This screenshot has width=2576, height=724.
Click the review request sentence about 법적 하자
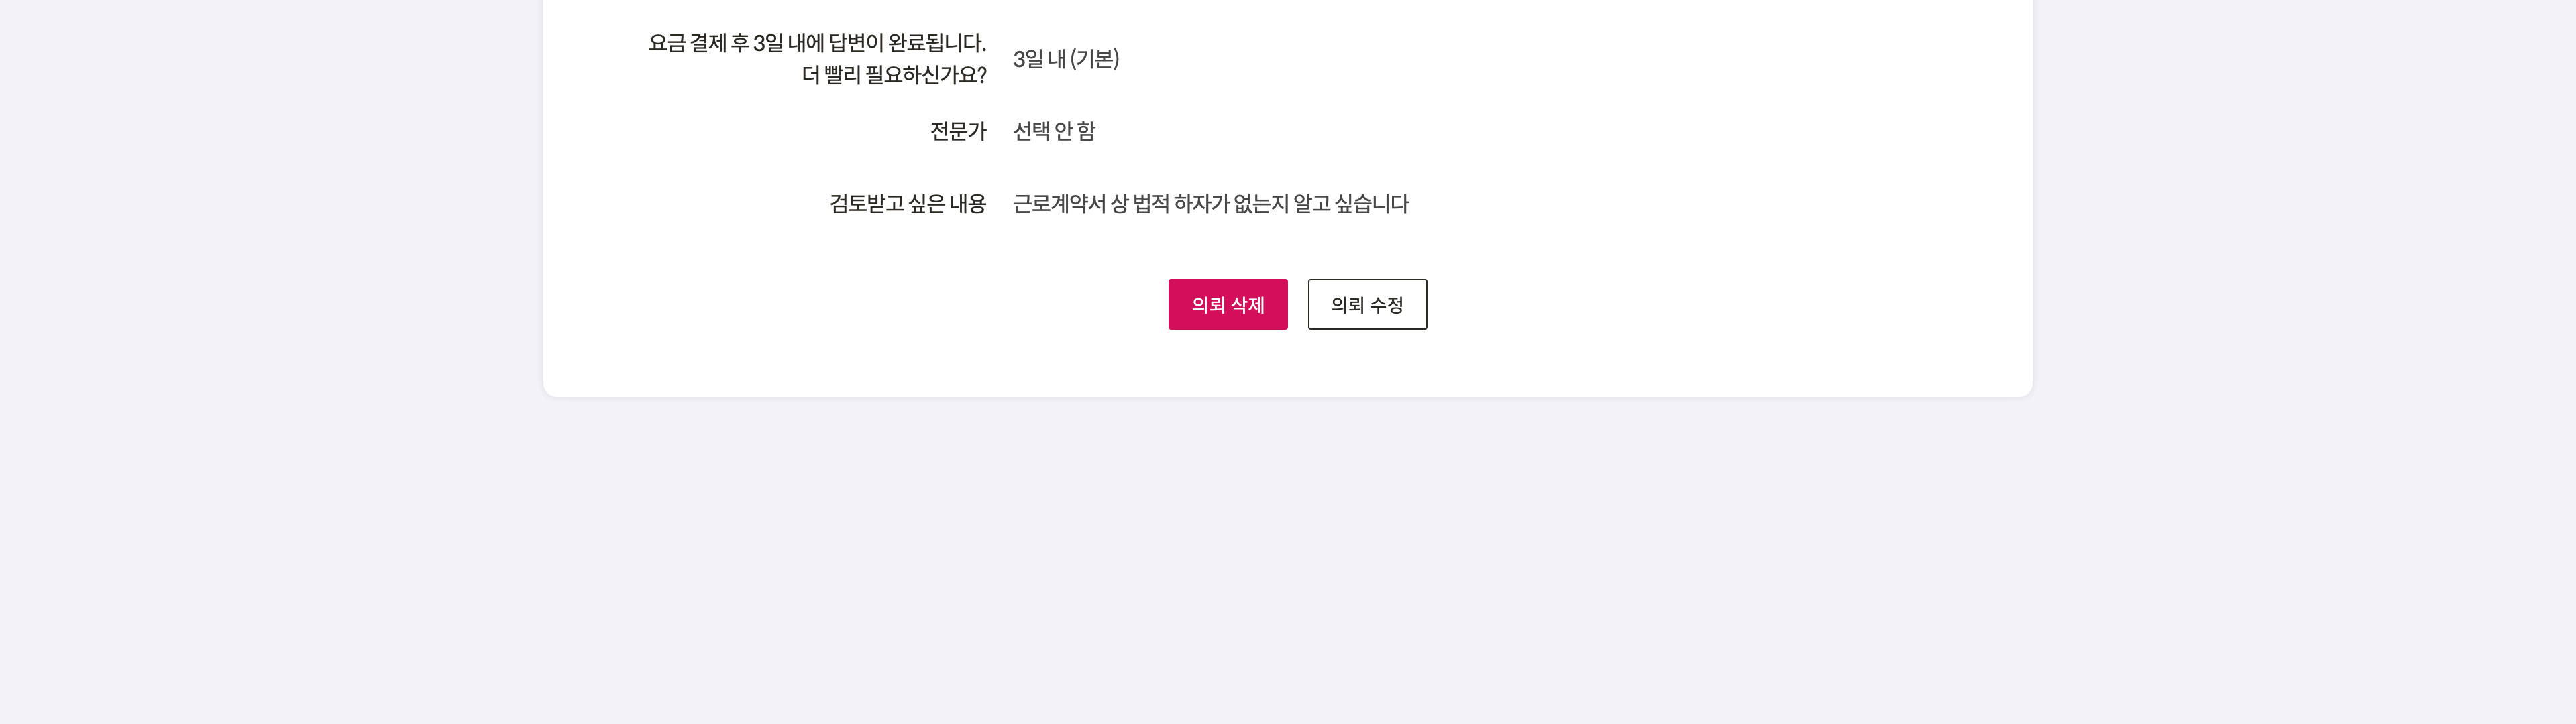(1210, 204)
